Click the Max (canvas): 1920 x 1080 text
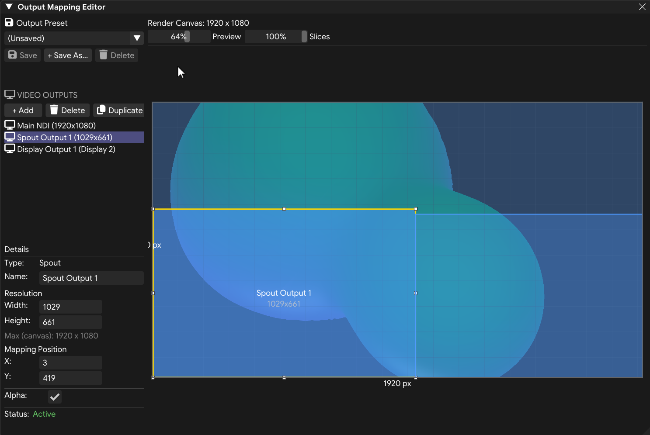The width and height of the screenshot is (650, 435). (x=51, y=335)
